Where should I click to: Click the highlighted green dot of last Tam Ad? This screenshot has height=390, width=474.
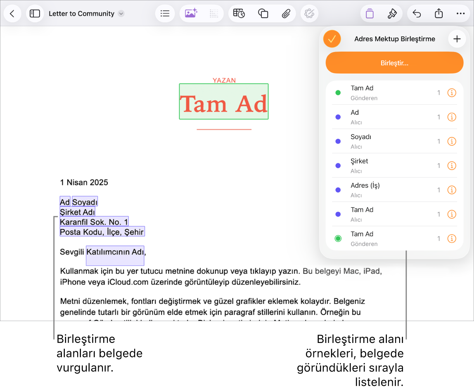[338, 239]
